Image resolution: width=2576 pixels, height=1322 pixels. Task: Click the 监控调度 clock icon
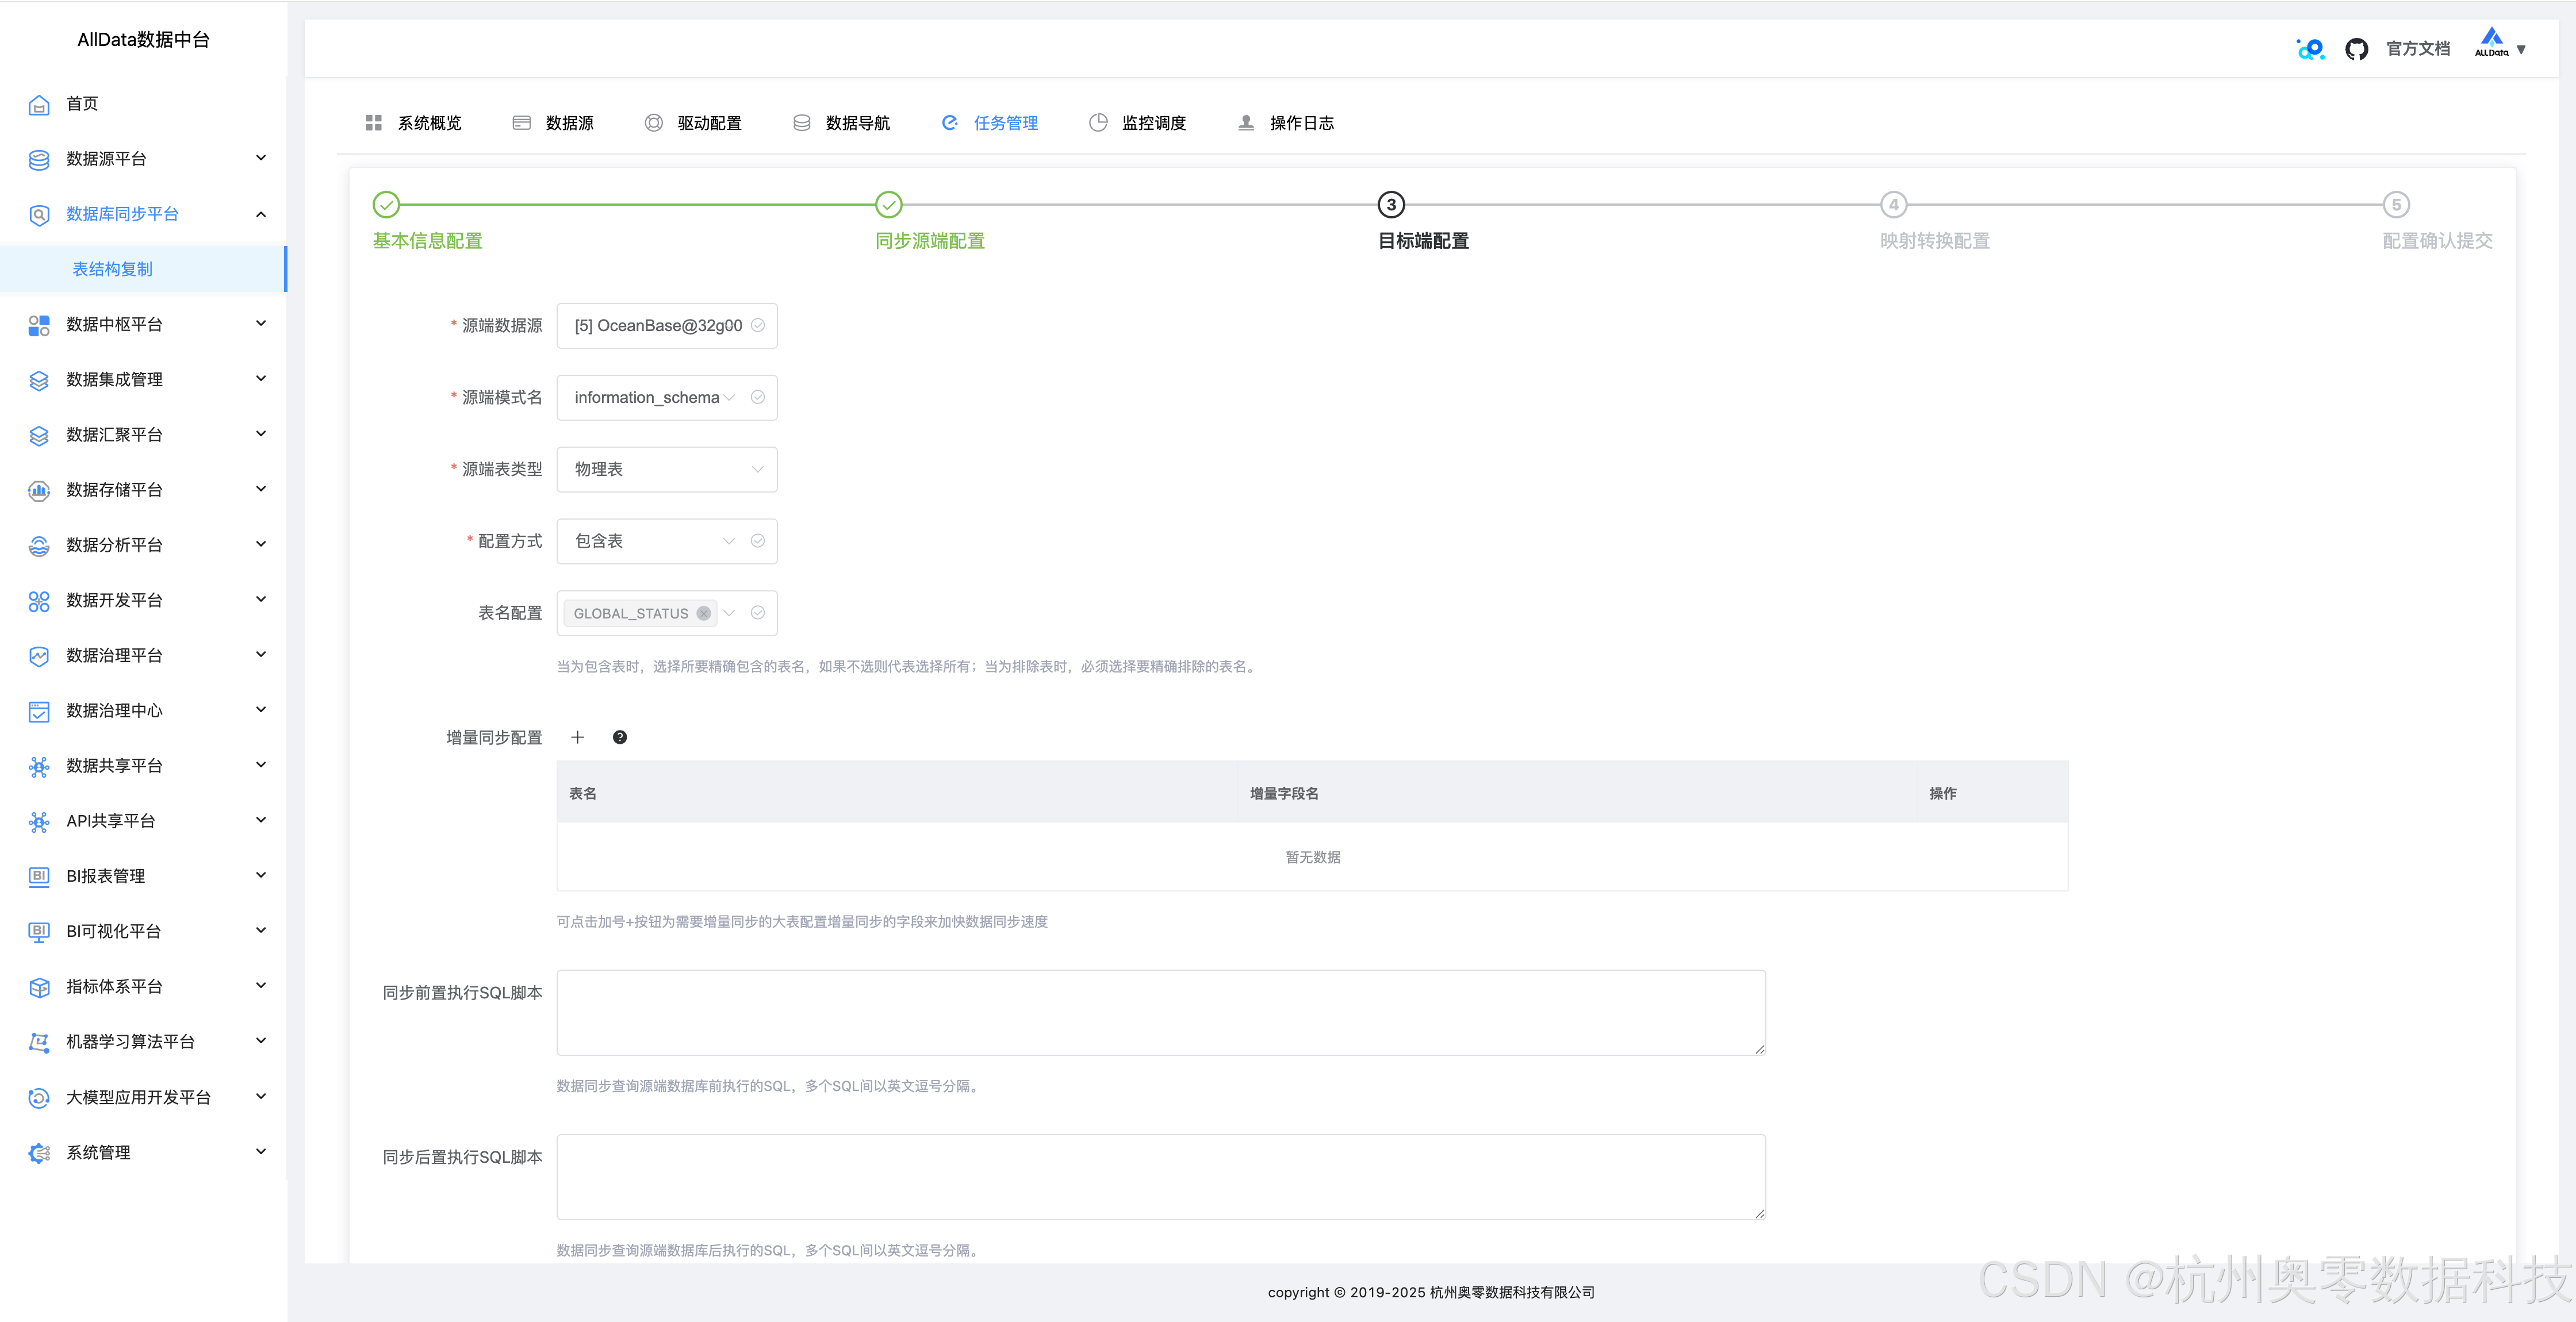(x=1098, y=123)
